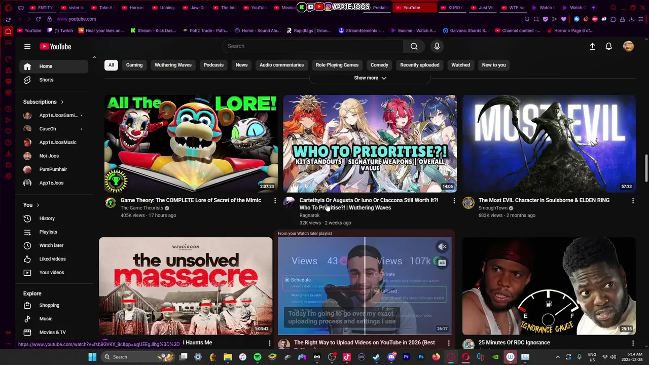Open Spotify from the Windows taskbar

tap(257, 357)
